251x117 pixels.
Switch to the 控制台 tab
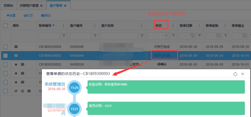click(8, 5)
